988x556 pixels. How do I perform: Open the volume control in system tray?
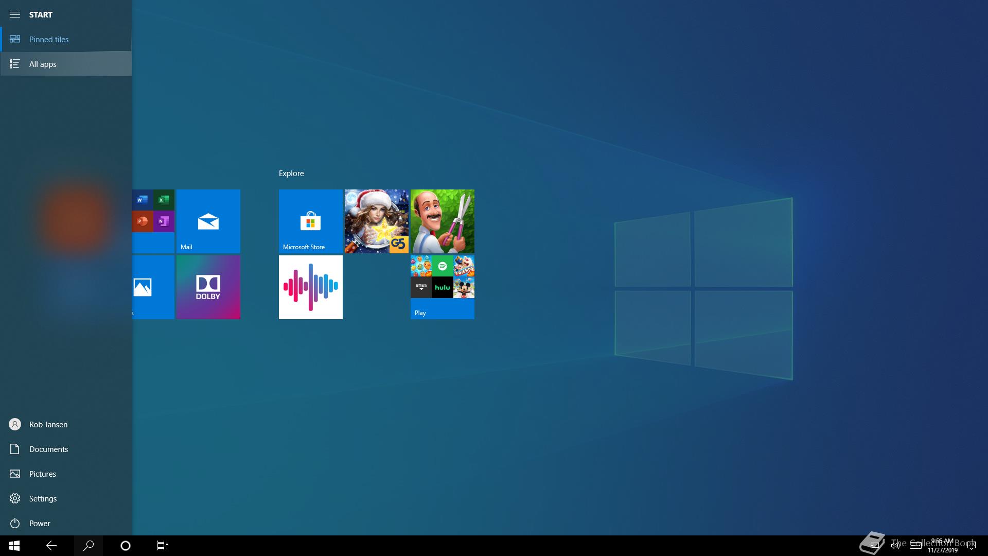click(x=895, y=546)
